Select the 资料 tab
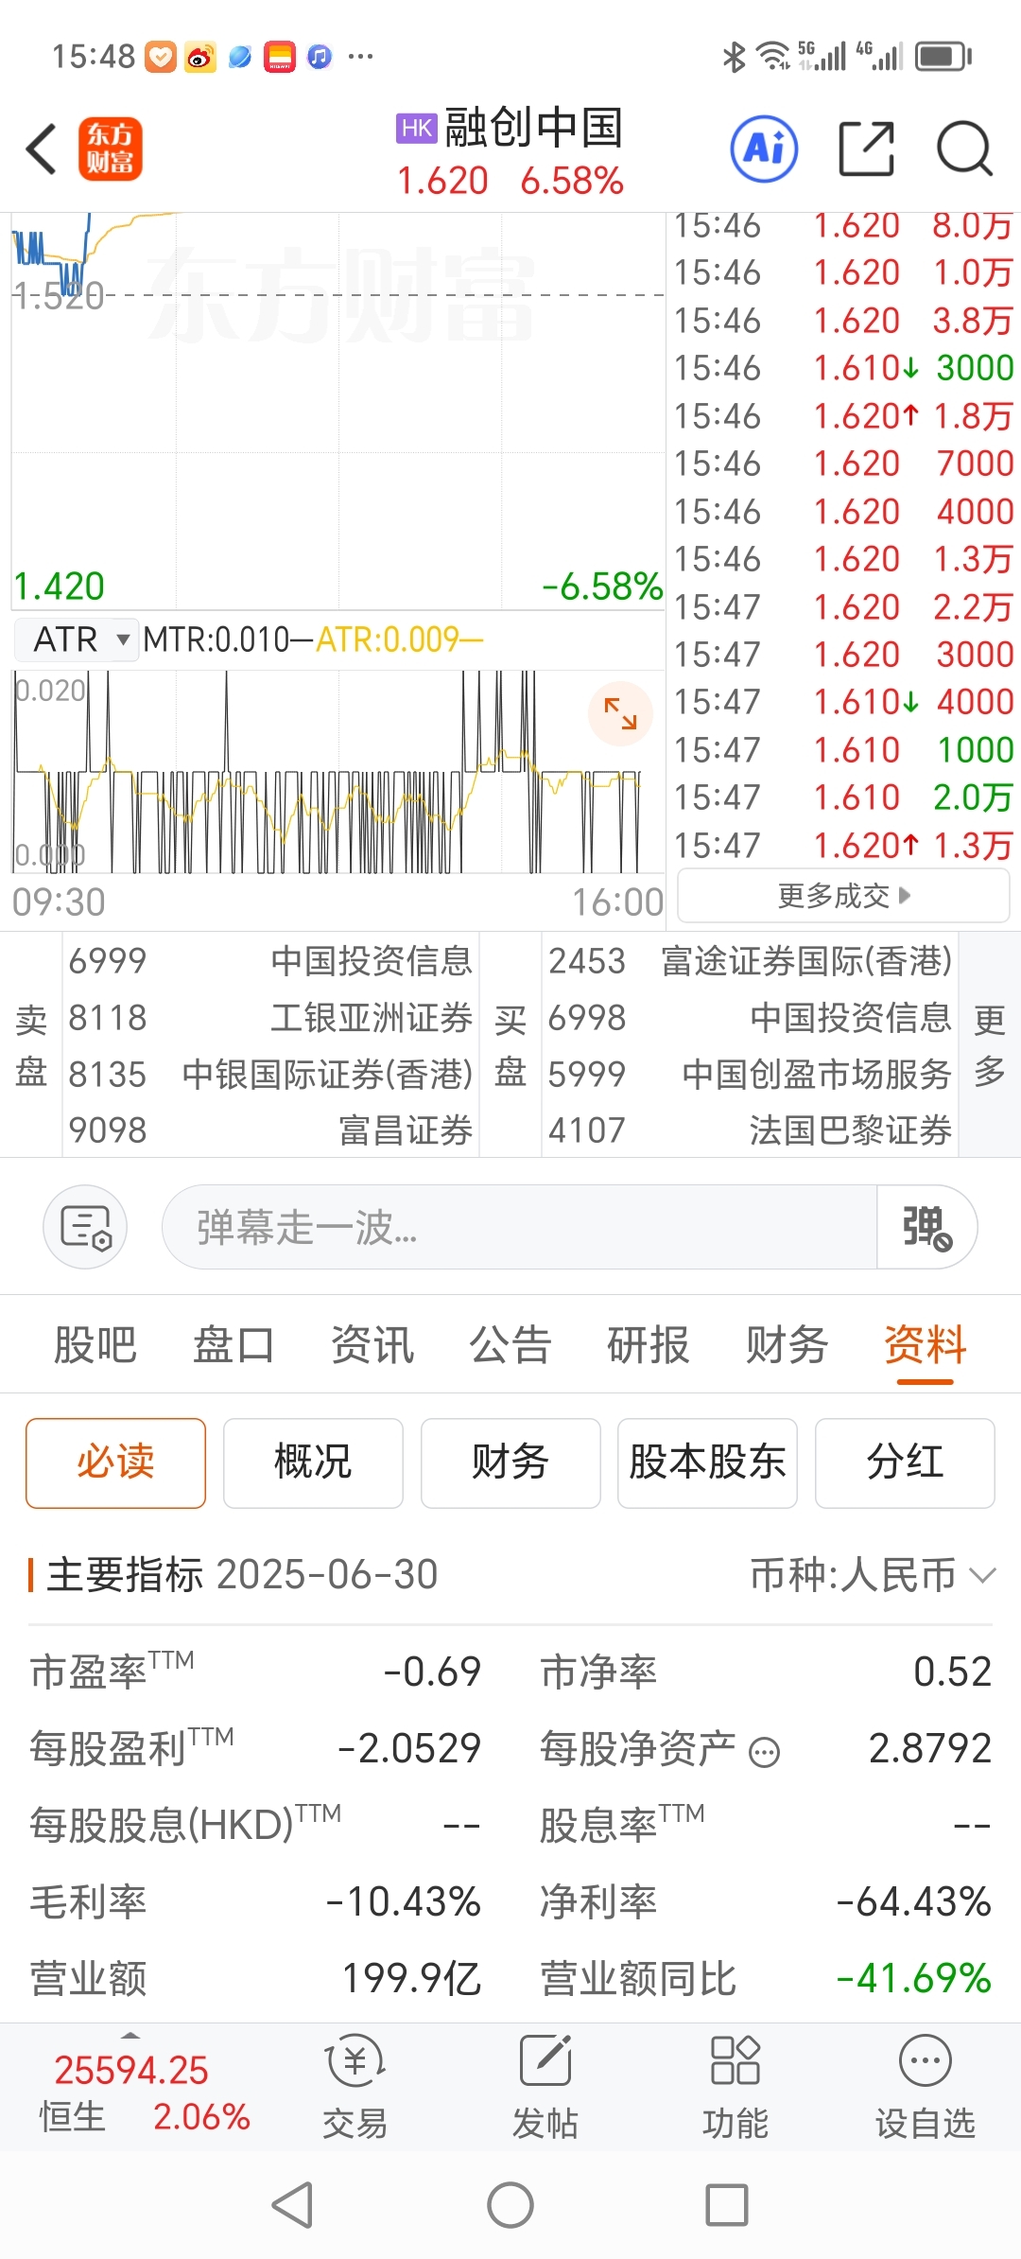Screen dimensions: 1021x2259 click(x=926, y=1344)
